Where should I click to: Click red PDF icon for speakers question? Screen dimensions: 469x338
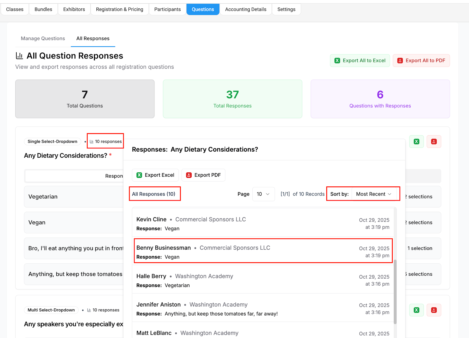tap(434, 310)
